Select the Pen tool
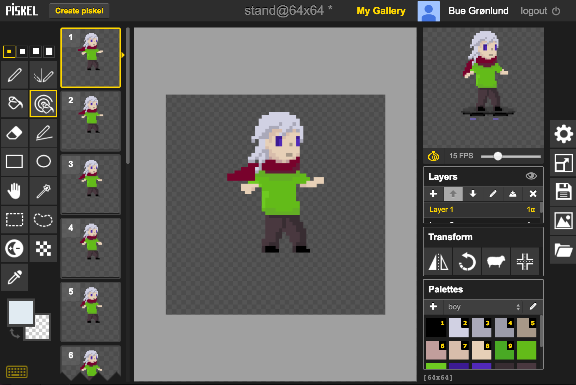This screenshot has height=385, width=576. [x=14, y=75]
